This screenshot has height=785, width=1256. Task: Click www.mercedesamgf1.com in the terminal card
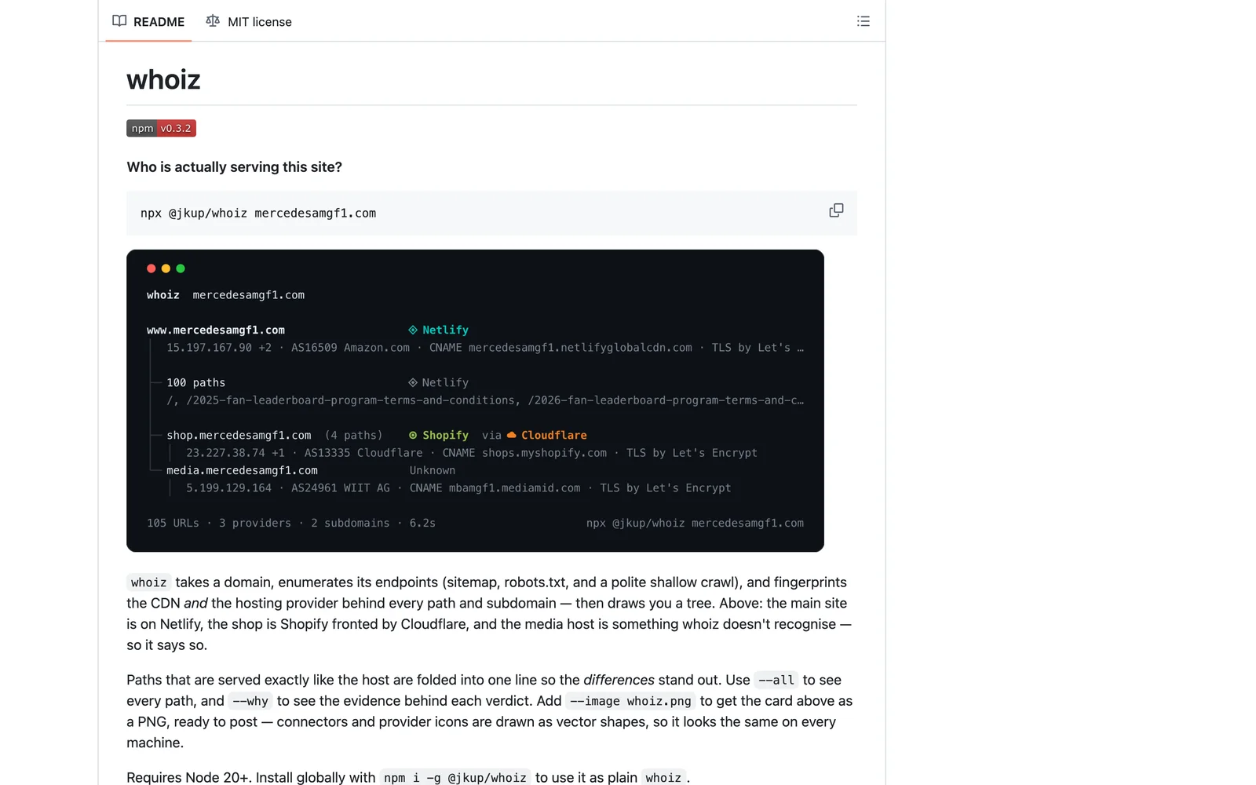coord(216,330)
